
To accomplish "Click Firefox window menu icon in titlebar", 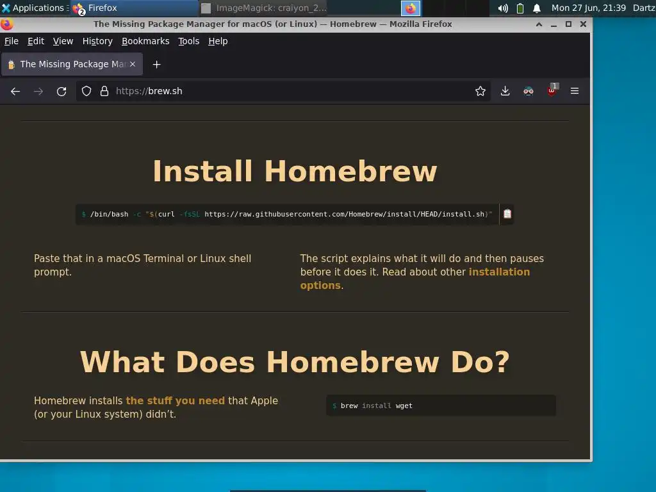I will click(6, 24).
